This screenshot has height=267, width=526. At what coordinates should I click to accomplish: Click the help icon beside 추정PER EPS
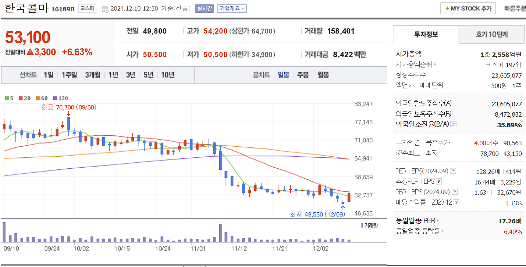438,182
